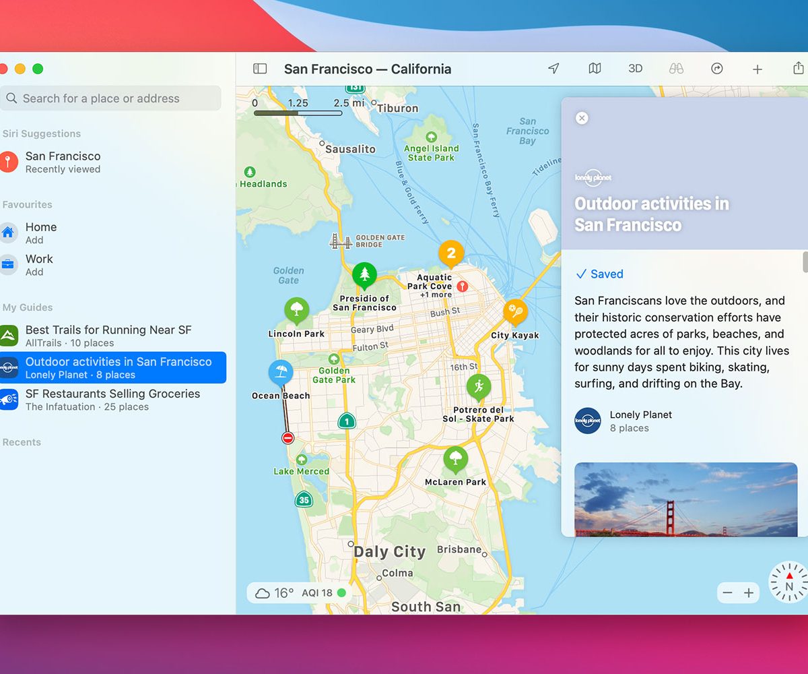
Task: Click the small red San Francisco pin
Action: (x=462, y=286)
